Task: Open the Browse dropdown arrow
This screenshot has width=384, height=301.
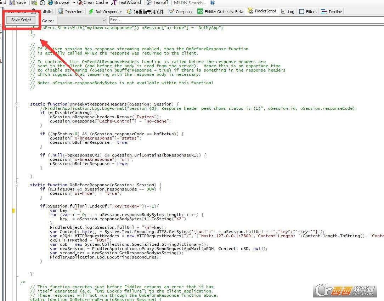Action: [x=74, y=3]
